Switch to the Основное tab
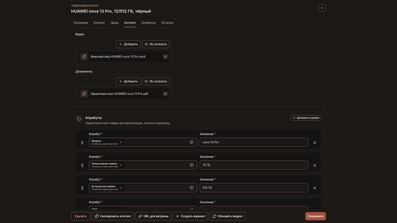 click(81, 23)
